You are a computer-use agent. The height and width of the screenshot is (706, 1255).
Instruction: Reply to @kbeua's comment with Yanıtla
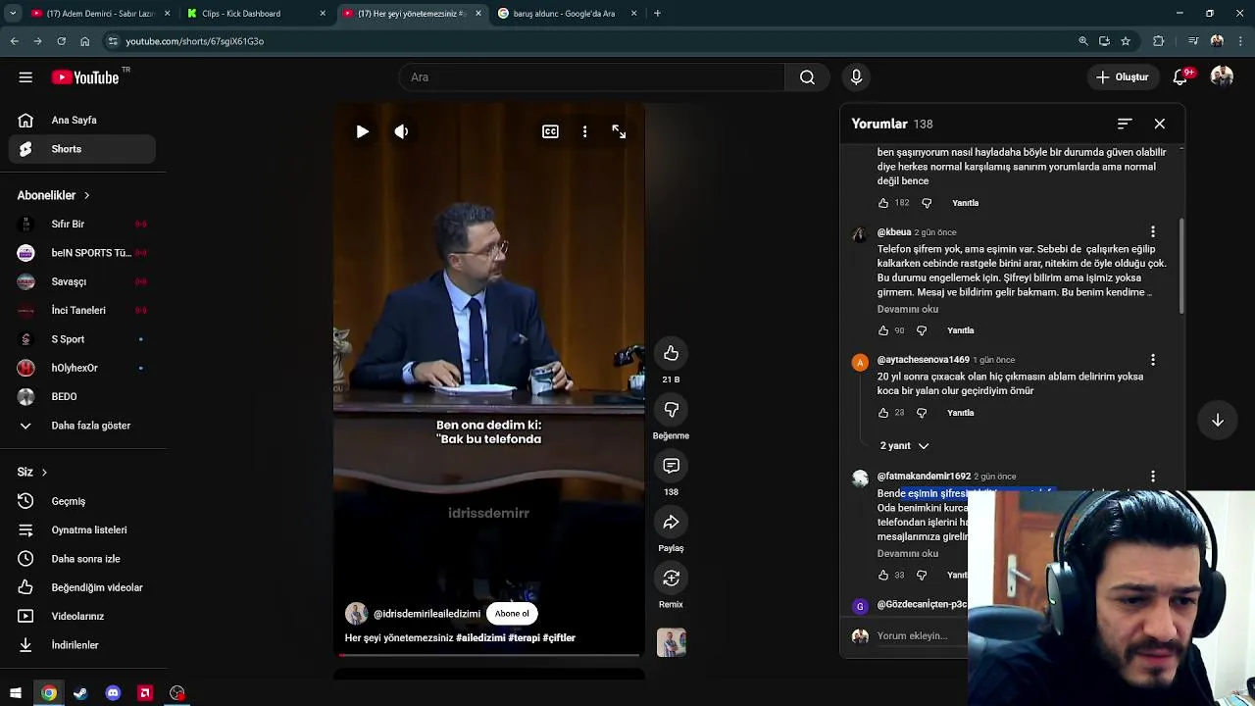tap(961, 330)
